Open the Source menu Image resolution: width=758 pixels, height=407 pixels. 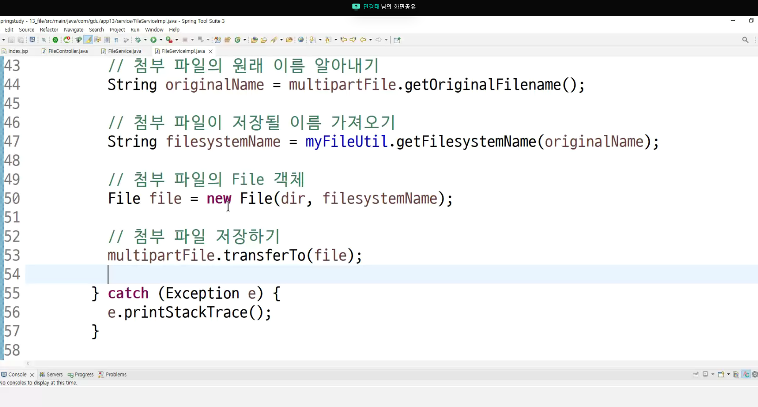[27, 30]
